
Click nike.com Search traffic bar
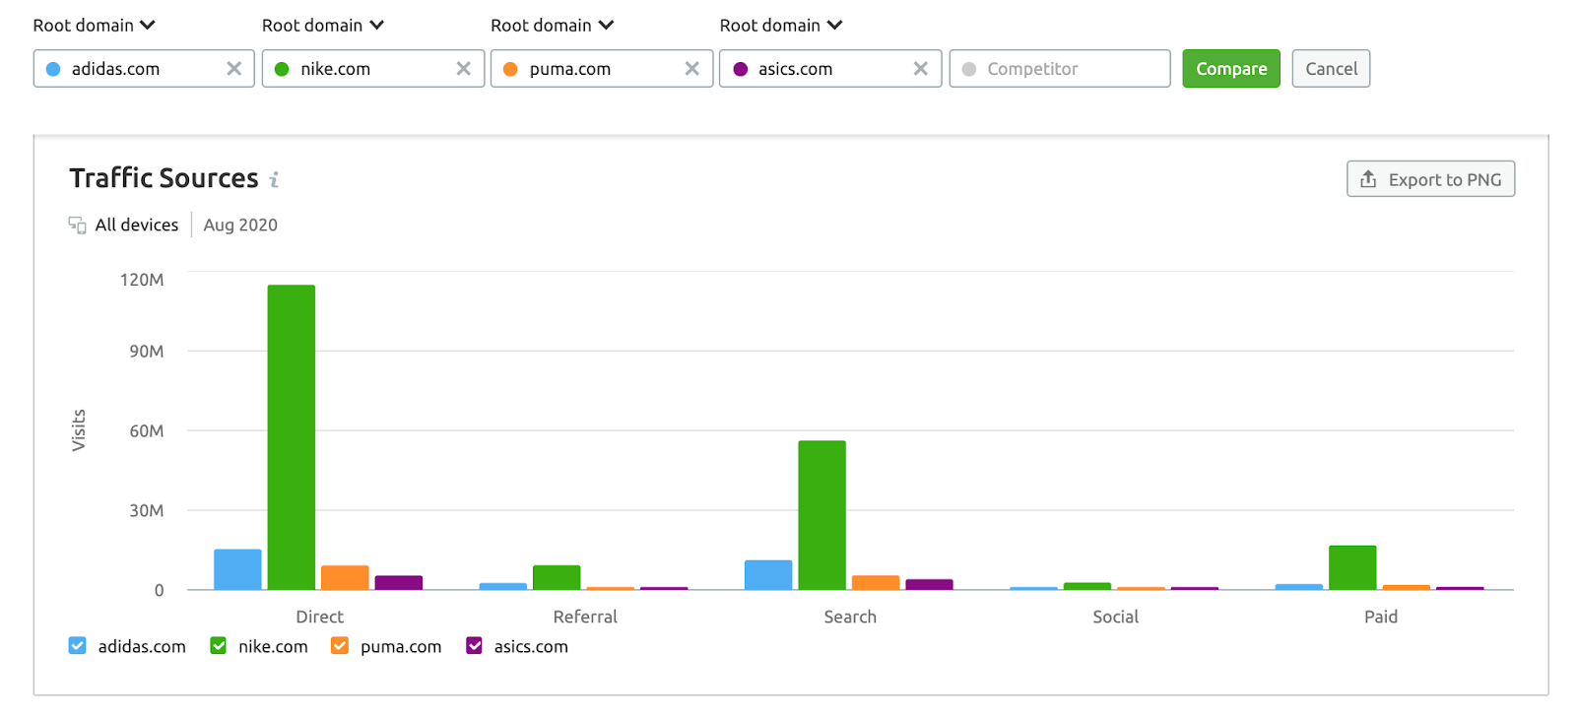[x=822, y=515]
